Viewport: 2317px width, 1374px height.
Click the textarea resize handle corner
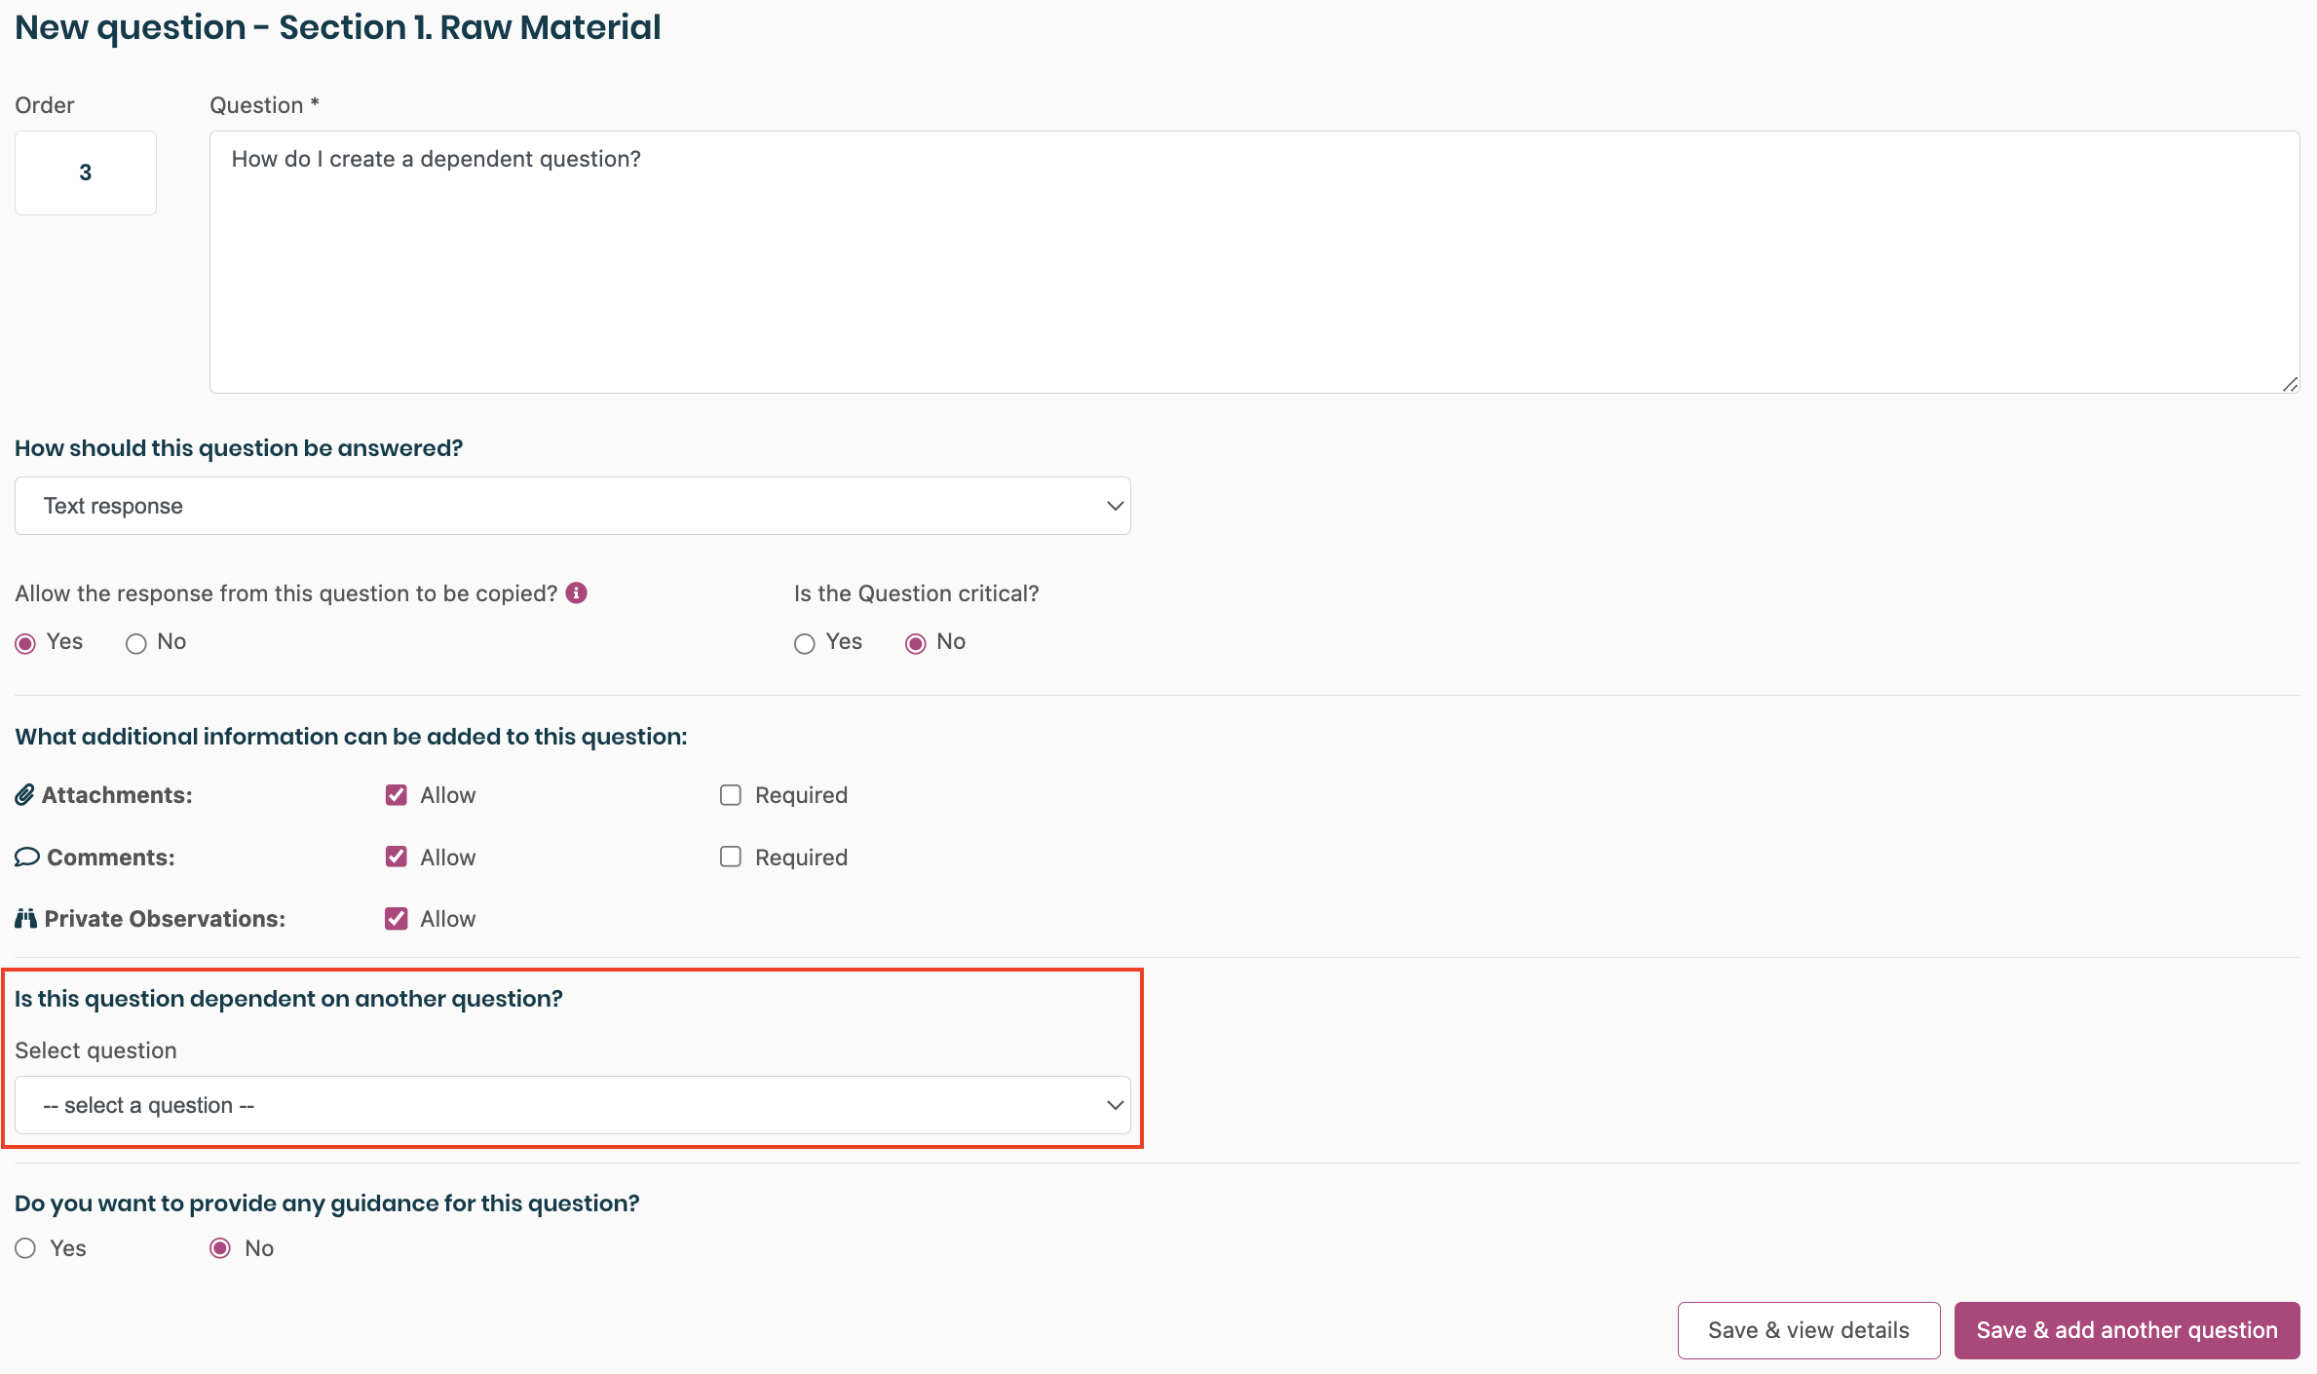click(2290, 385)
